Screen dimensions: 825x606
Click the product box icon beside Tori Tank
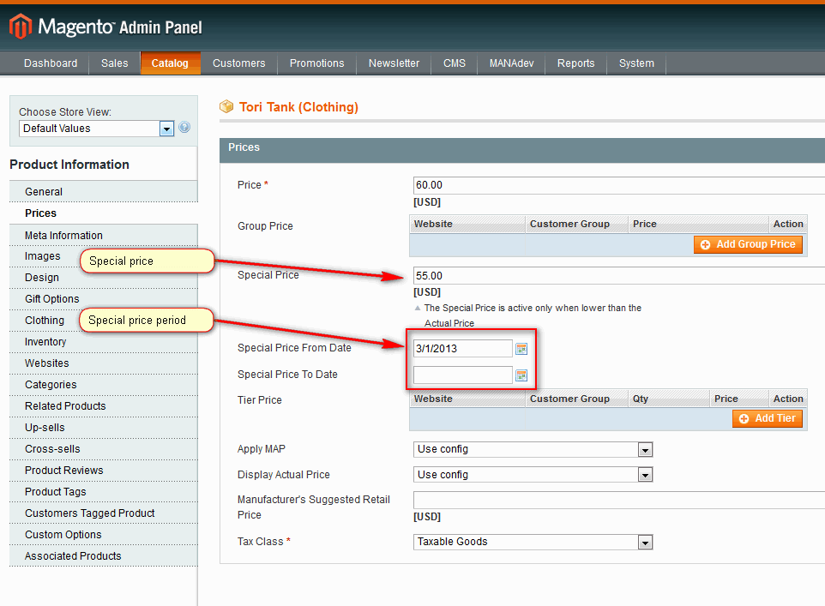point(226,107)
